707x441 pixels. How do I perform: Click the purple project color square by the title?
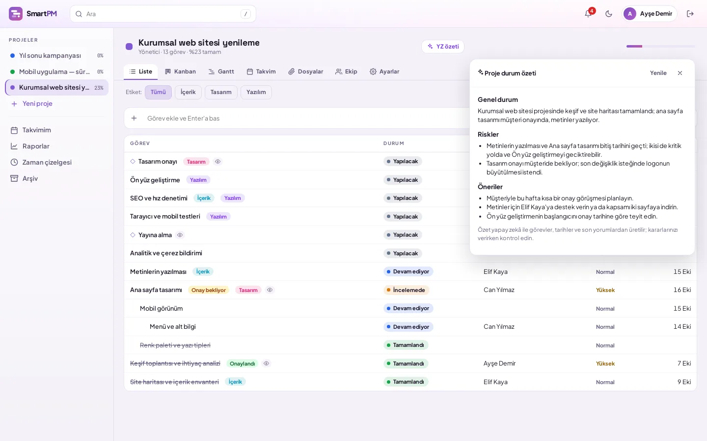(x=129, y=47)
